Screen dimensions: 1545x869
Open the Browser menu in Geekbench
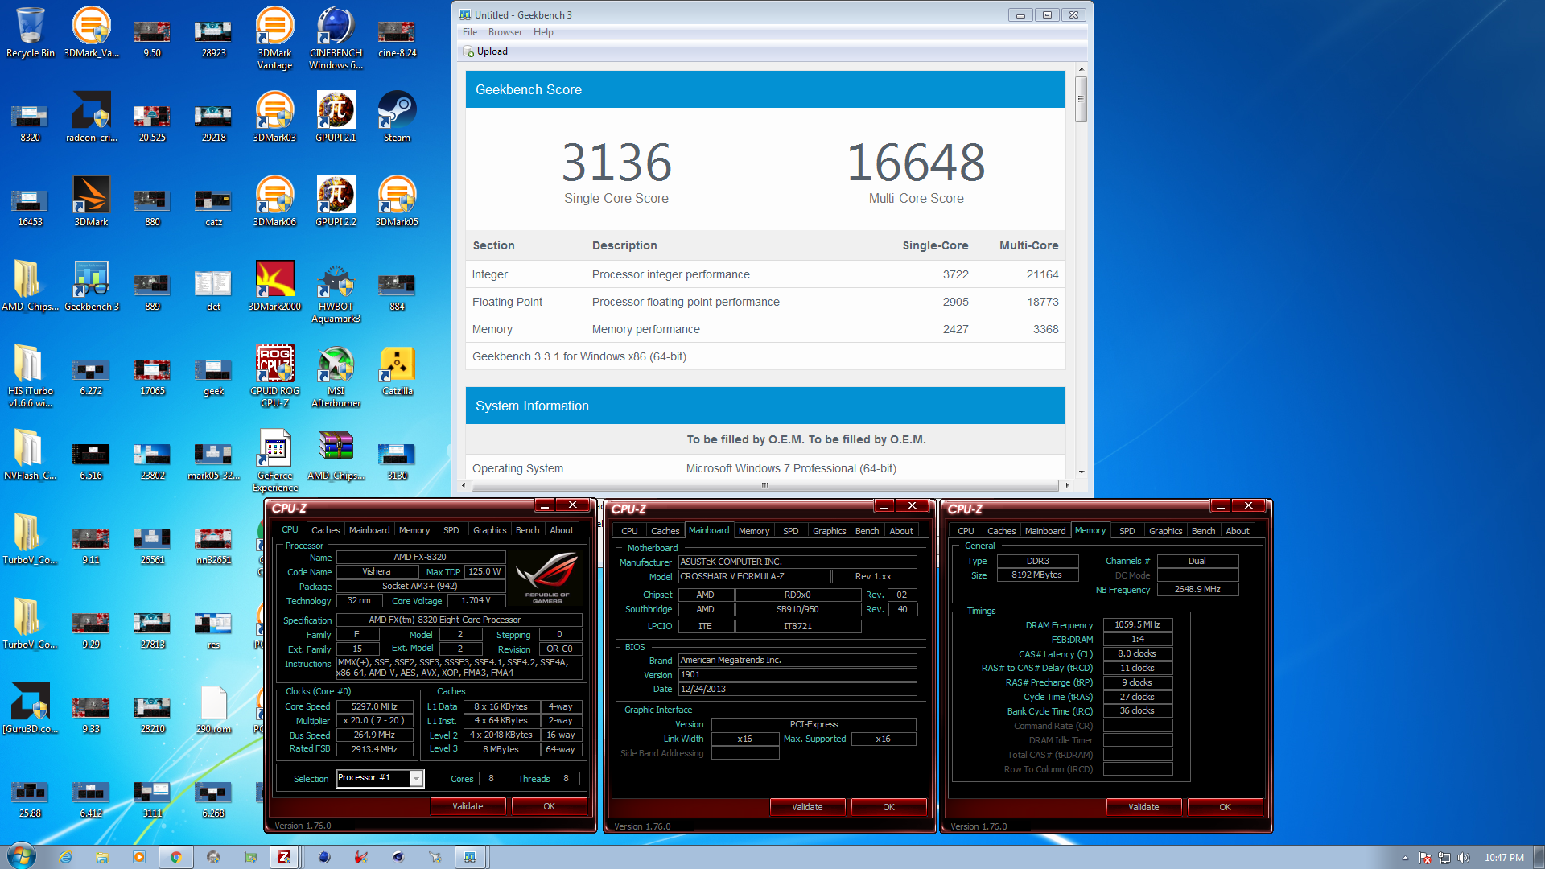pyautogui.click(x=505, y=32)
